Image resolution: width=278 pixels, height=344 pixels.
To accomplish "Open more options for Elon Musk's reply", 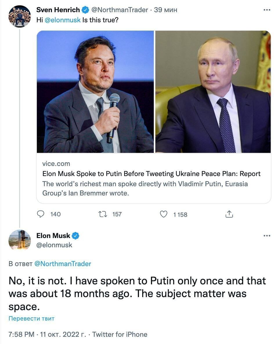I will (267, 236).
